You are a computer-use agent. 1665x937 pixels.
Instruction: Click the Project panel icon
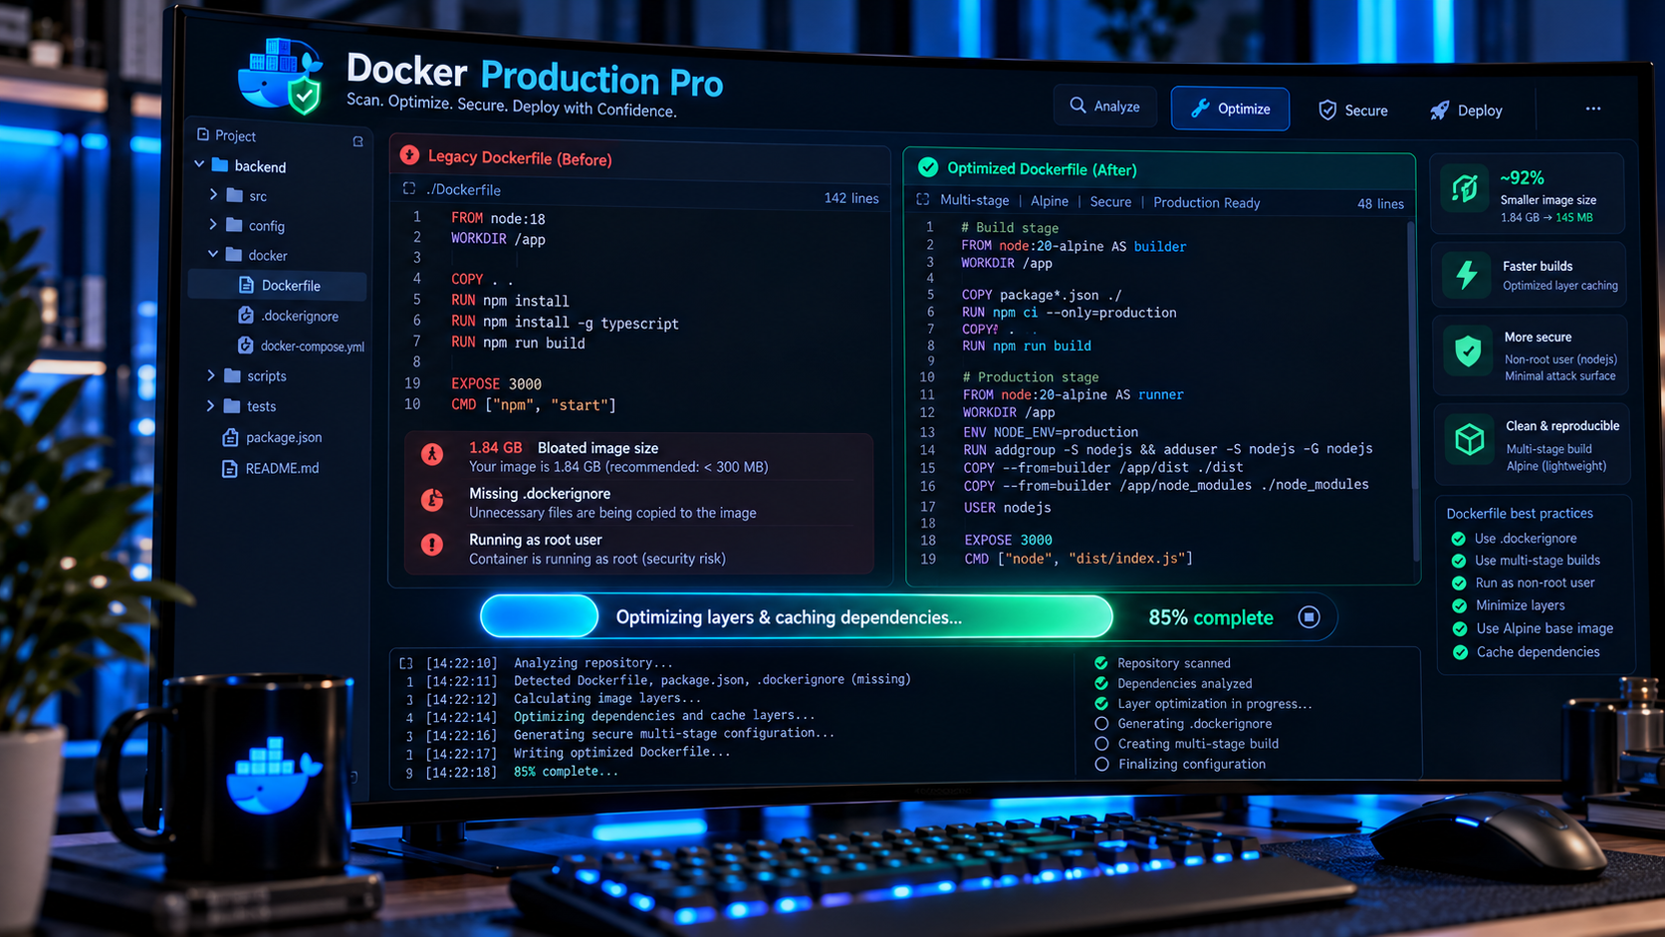coord(203,134)
